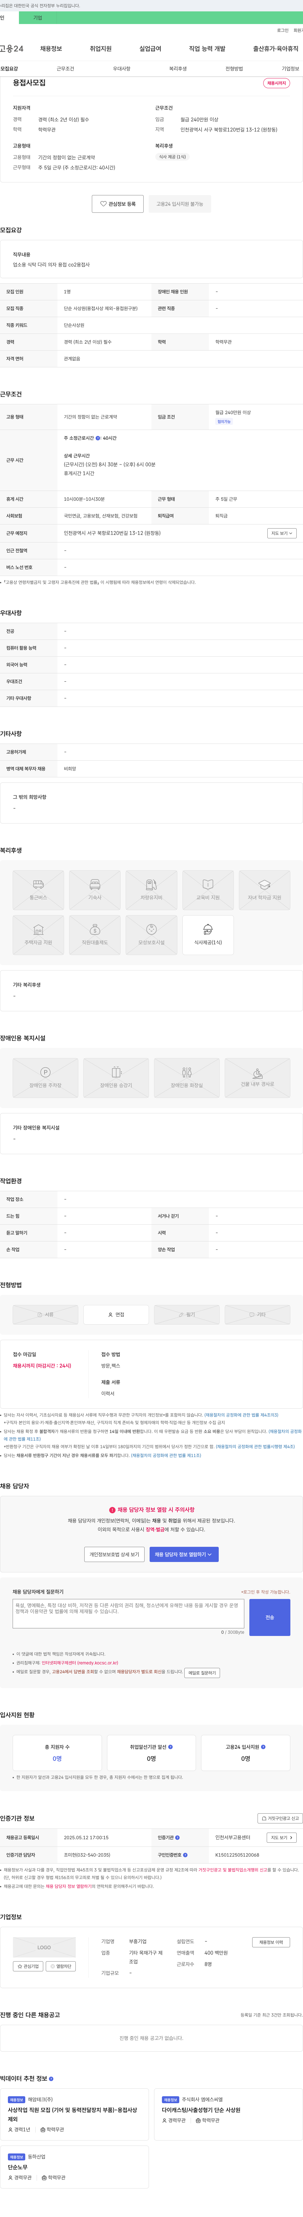Select the 건물 내부 경사로 icon tile
Viewport: 303px width, 2217px height.
[x=258, y=1077]
